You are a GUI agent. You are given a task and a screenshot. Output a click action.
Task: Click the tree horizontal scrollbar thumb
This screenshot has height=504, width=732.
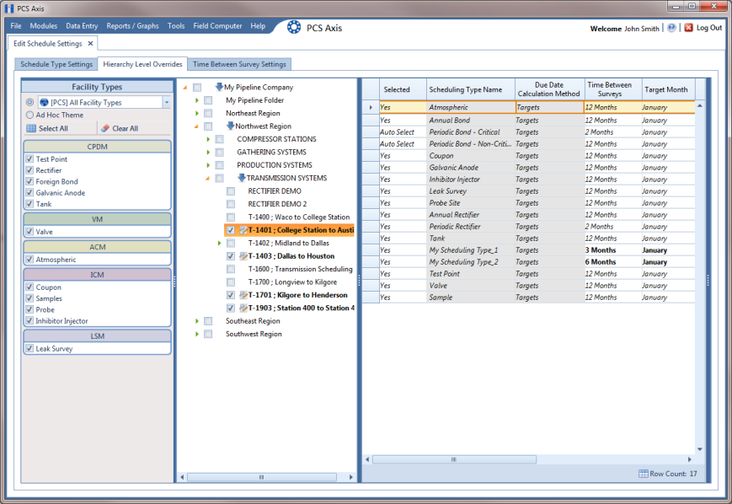point(261,477)
